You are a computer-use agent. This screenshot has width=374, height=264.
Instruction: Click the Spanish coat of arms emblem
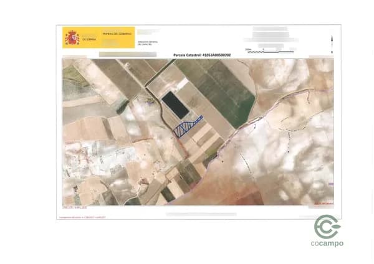pyautogui.click(x=72, y=37)
